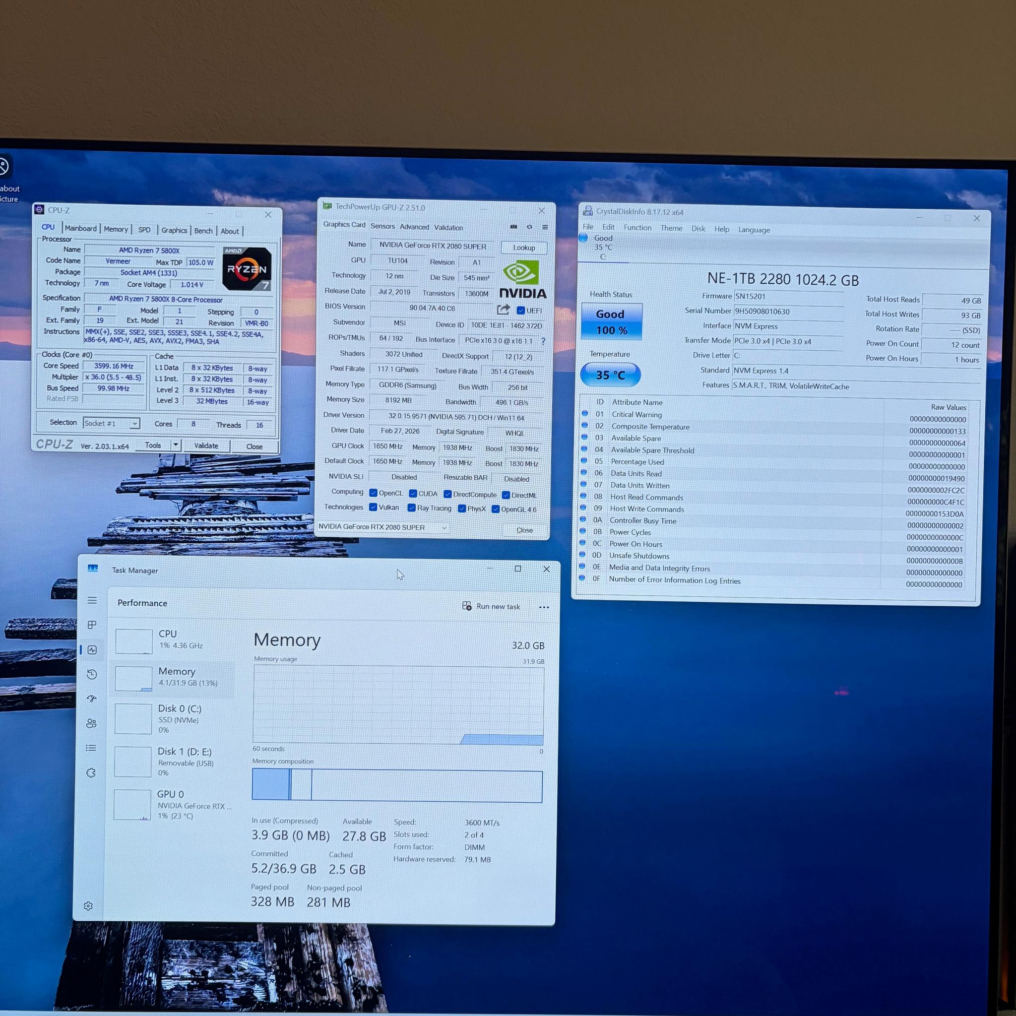Select CPU graph thumbnail in Task Manager
The height and width of the screenshot is (1016, 1016).
(133, 641)
